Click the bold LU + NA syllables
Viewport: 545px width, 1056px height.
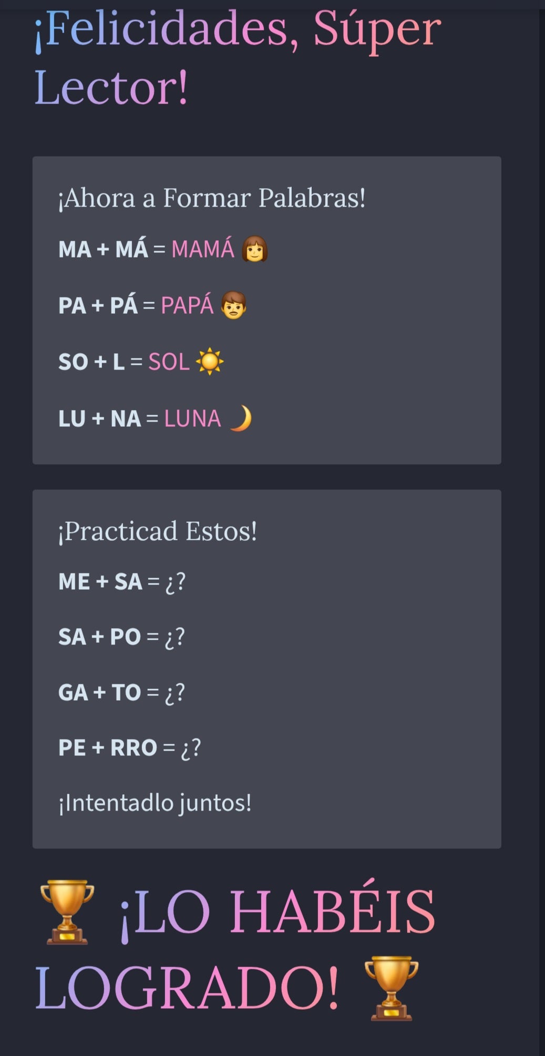(100, 419)
